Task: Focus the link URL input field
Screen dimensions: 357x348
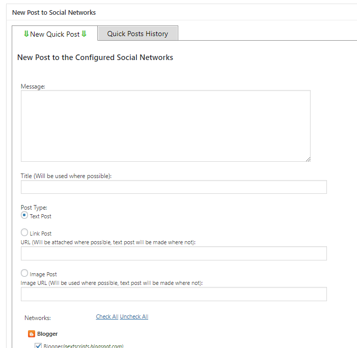Action: 174,253
